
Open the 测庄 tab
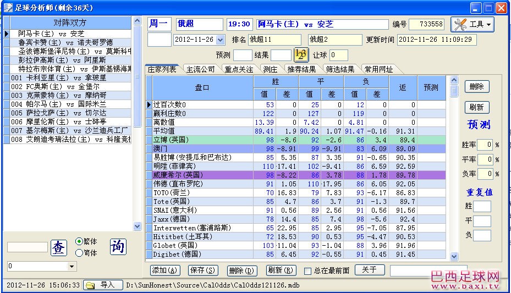coord(270,69)
